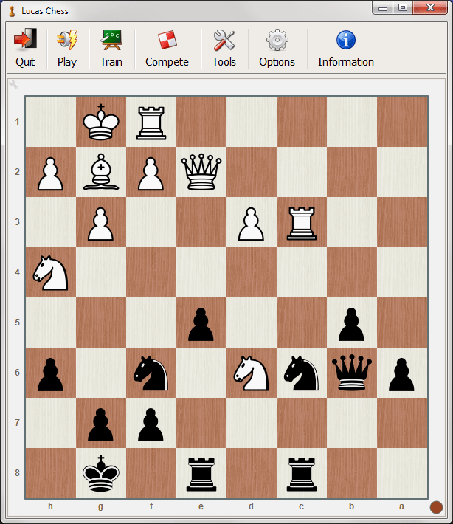
Task: Click the small wrench icon above board
Action: click(x=13, y=84)
